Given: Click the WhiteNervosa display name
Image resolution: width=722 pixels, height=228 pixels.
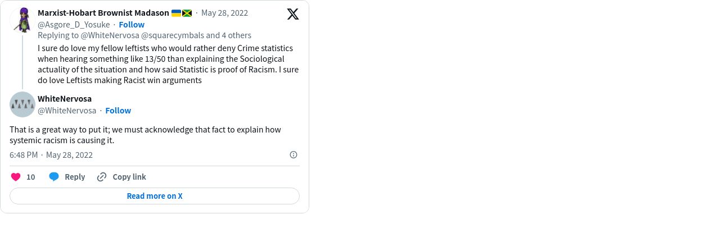Looking at the screenshot, I should (65, 99).
